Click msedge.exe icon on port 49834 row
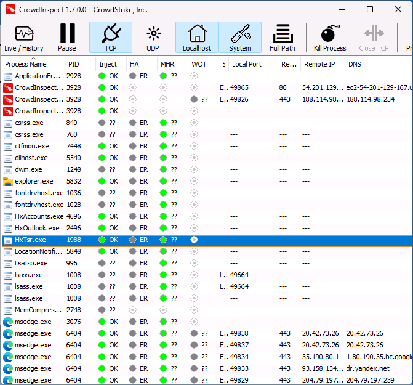 click(x=8, y=357)
